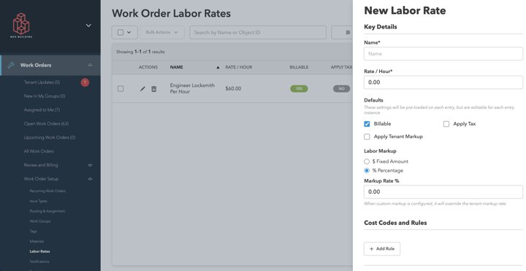Open Assigned to Me (7)

(x=42, y=110)
